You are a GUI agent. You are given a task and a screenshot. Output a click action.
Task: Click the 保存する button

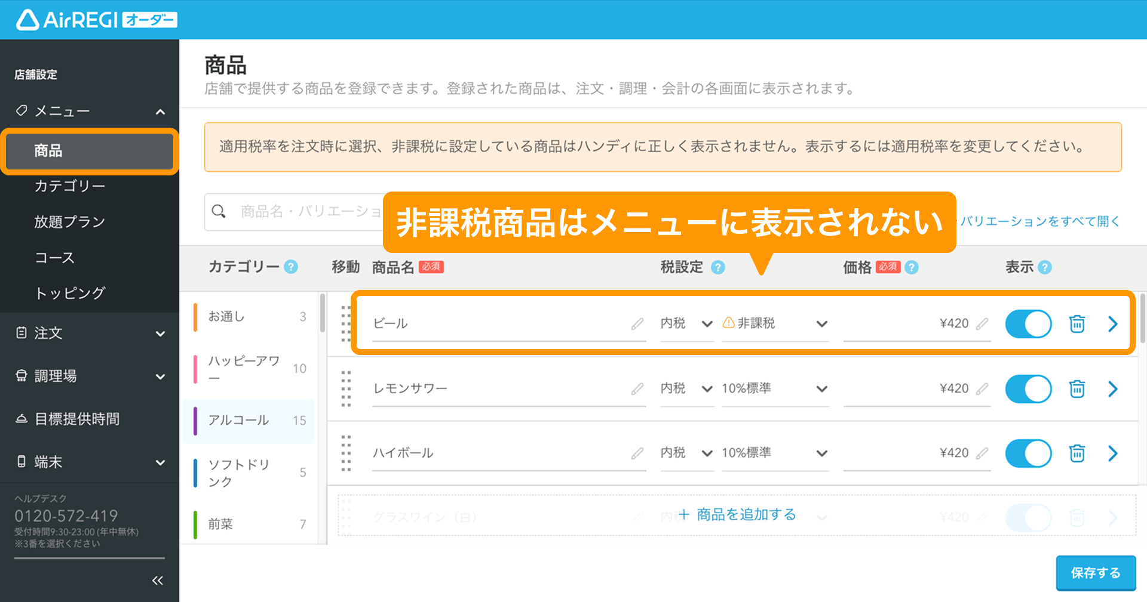[1096, 573]
